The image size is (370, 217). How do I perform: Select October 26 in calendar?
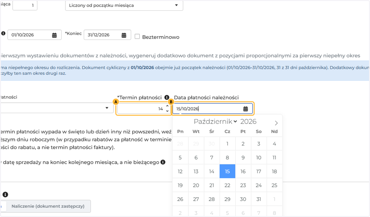coord(180,199)
